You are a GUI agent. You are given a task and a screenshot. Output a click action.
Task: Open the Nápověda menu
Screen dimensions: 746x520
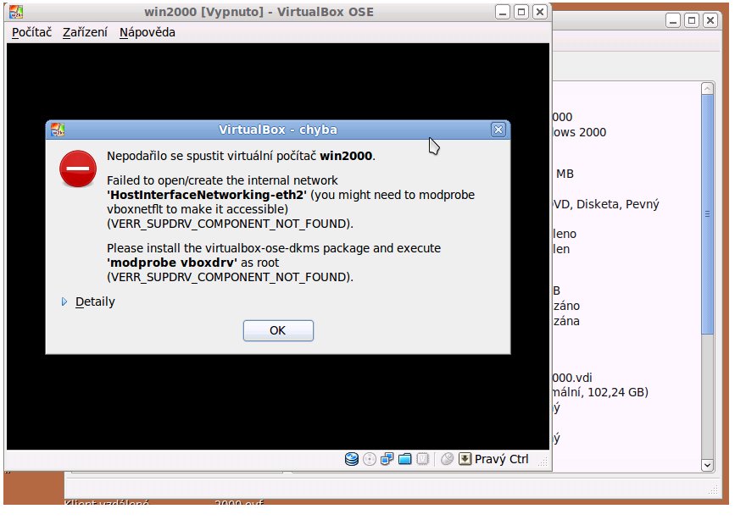[x=148, y=32]
